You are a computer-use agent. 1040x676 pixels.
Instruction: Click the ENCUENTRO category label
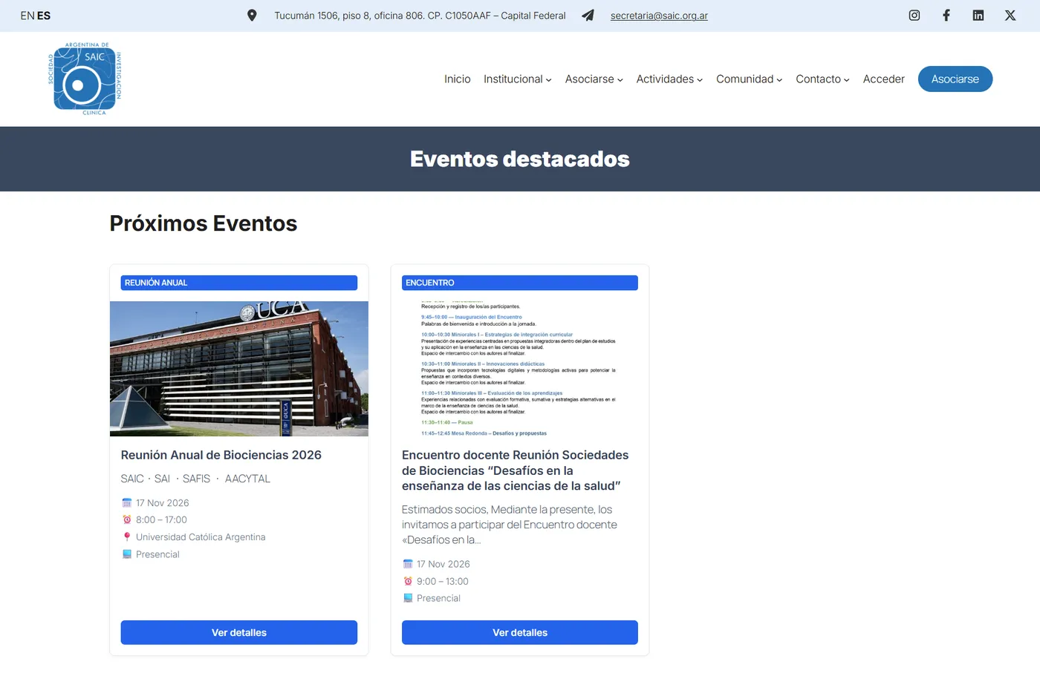coord(520,283)
